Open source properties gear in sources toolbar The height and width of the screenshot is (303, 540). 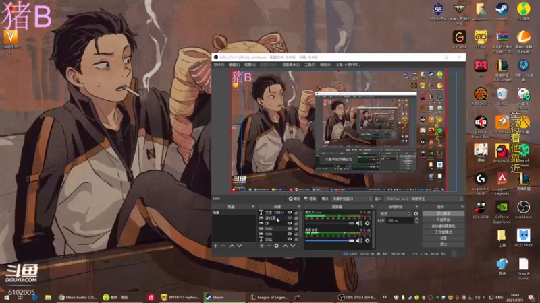coord(277,246)
